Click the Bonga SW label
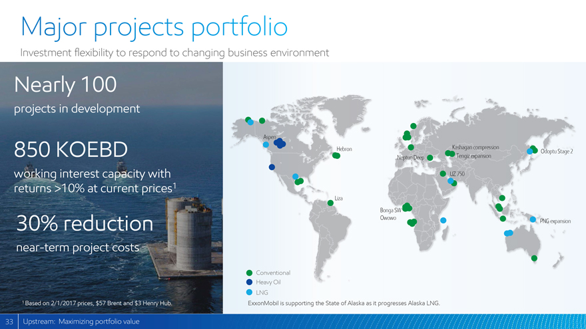586x329 pixels. click(390, 210)
